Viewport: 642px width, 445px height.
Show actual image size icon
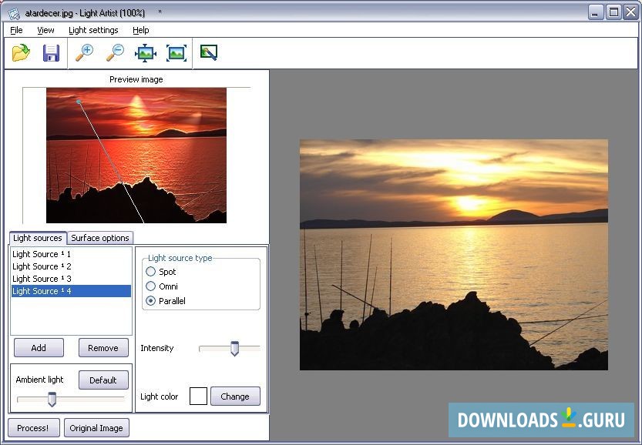point(176,53)
